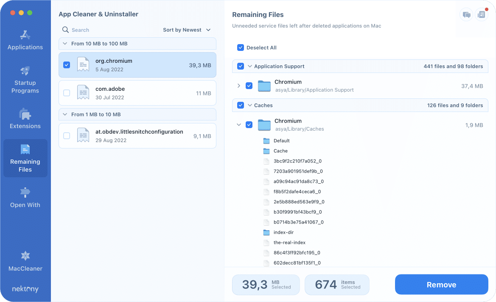Expand Chromium Application Support folder arrow
This screenshot has width=496, height=302.
point(239,86)
